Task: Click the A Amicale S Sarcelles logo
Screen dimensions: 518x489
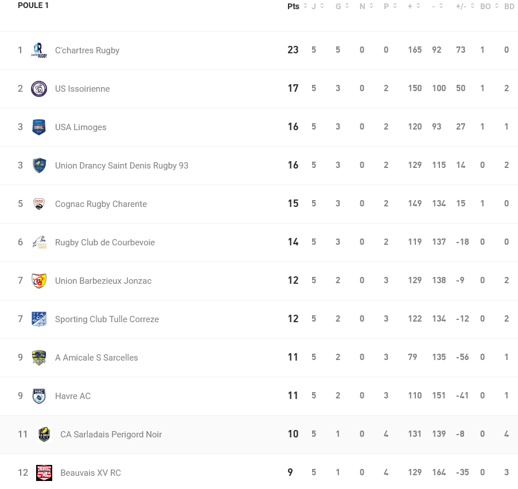Action: tap(39, 358)
